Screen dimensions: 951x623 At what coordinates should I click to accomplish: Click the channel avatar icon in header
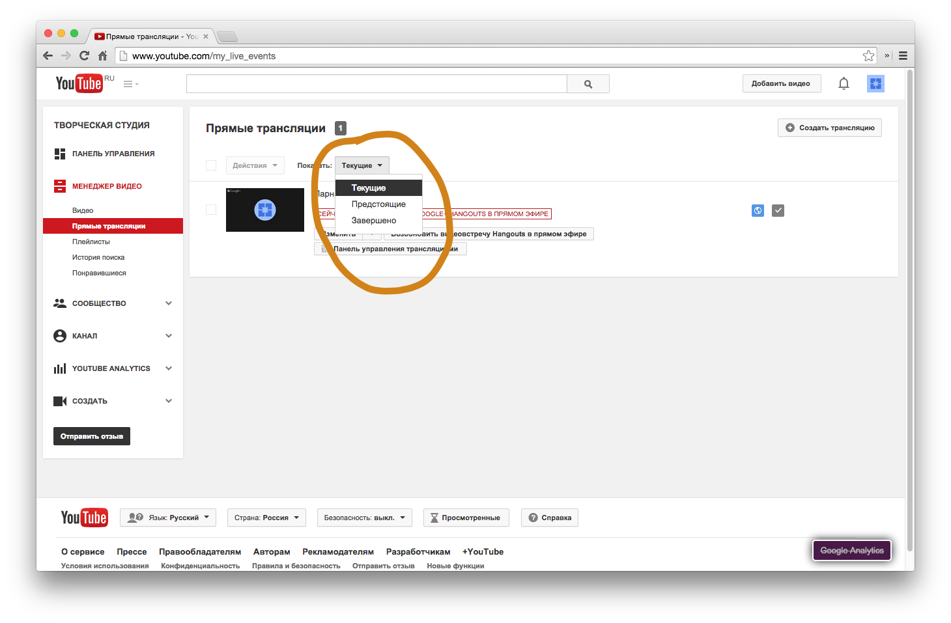click(x=875, y=83)
